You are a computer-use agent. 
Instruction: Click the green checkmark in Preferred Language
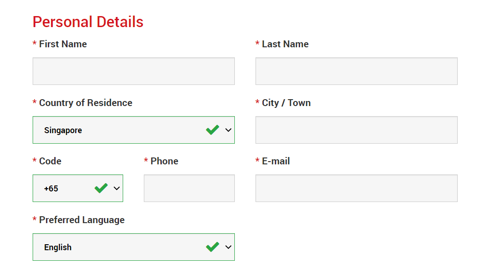click(212, 247)
